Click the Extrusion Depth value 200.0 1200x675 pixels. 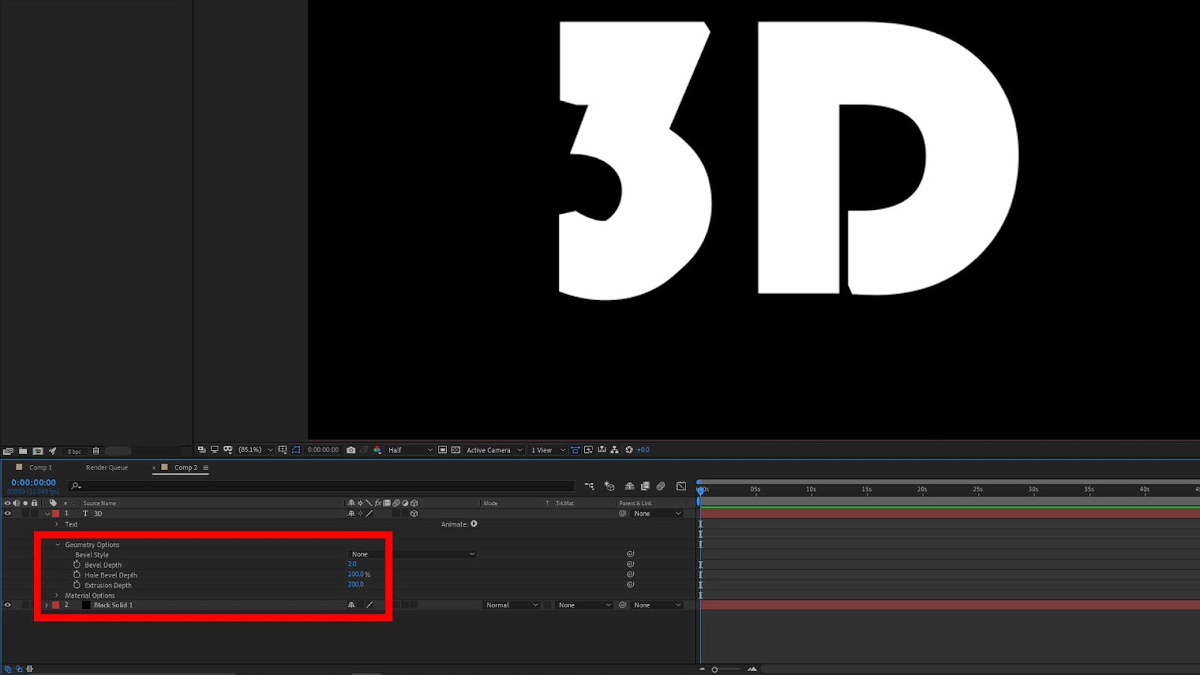point(355,584)
